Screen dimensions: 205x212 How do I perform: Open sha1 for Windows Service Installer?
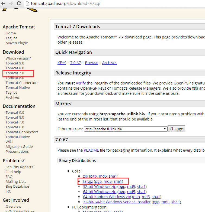pos(176,202)
